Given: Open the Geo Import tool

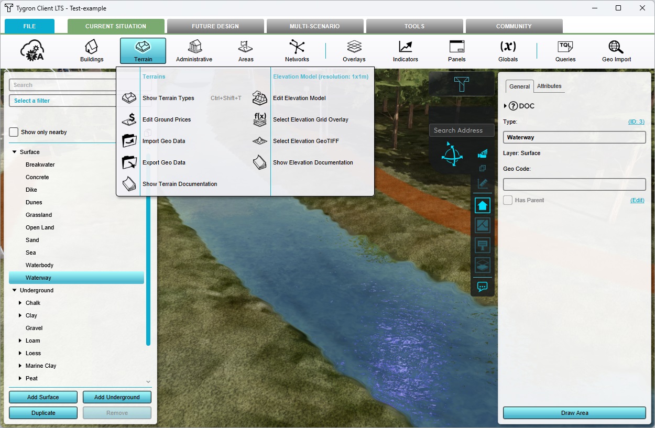Looking at the screenshot, I should click(616, 51).
